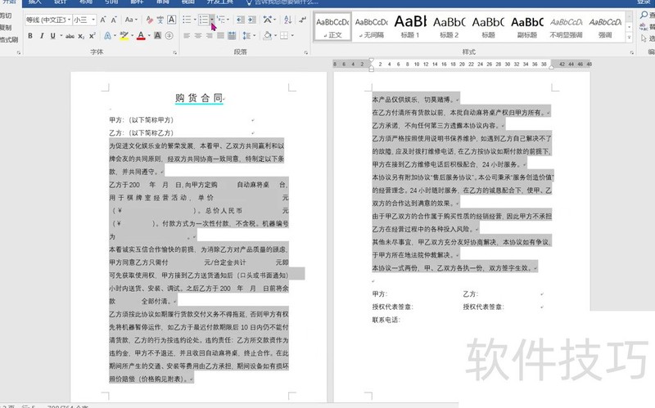Viewport: 655px width, 408px height.
Task: Decrease paragraph indent
Action: (240, 20)
